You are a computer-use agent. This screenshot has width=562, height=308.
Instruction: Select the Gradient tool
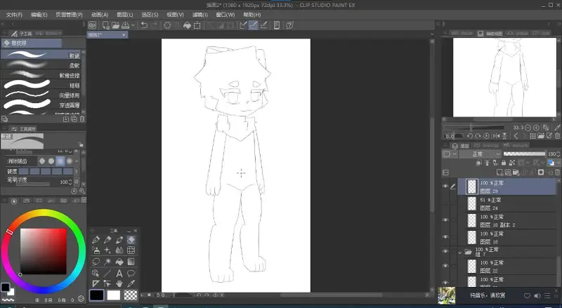click(131, 262)
